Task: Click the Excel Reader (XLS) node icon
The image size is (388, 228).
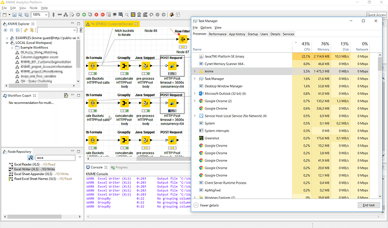Action: click(x=11, y=165)
